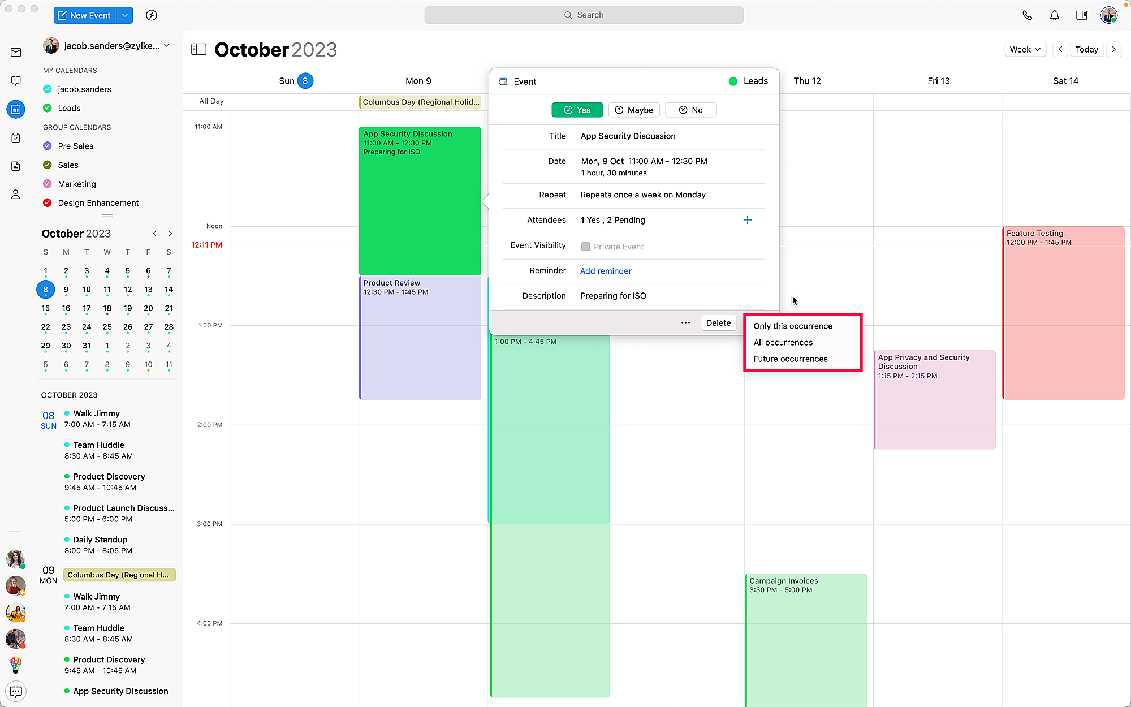Click the Search field
The width and height of the screenshot is (1131, 707).
[584, 15]
